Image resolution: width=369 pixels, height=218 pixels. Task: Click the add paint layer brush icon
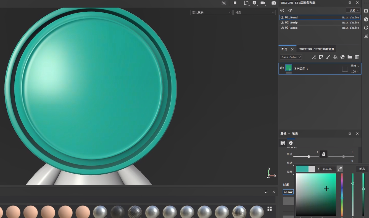(328, 57)
